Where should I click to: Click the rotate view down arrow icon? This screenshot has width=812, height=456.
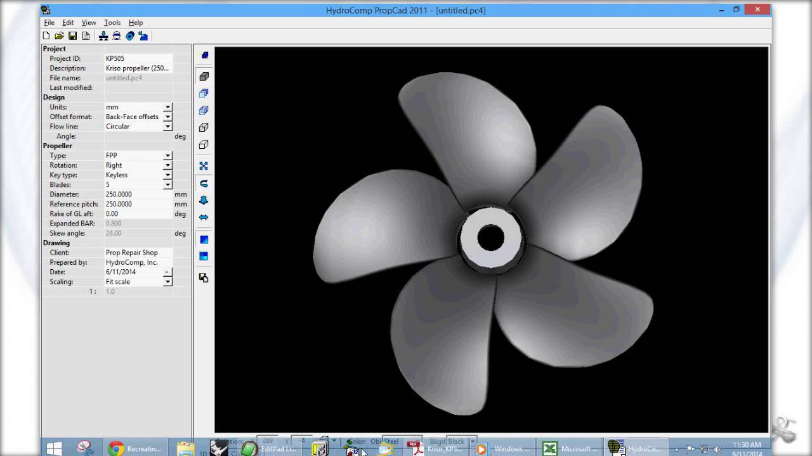[x=204, y=200]
